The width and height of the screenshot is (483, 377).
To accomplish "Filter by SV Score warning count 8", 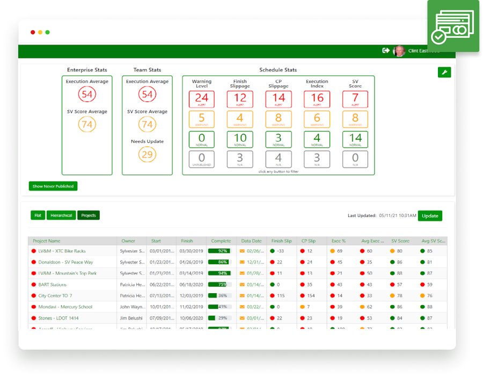I will 355,119.
